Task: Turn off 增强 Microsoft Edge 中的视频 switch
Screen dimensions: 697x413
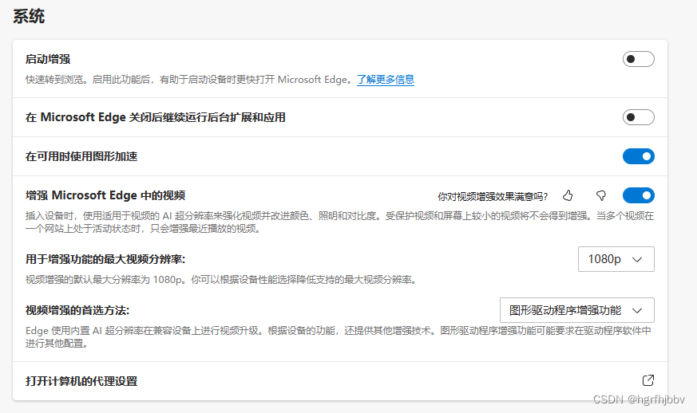Action: [639, 195]
